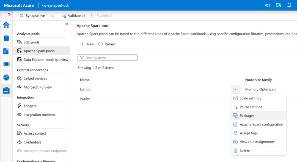Image resolution: width=297 pixels, height=162 pixels.
Task: Collapse the Manage side panel
Action: (67, 24)
